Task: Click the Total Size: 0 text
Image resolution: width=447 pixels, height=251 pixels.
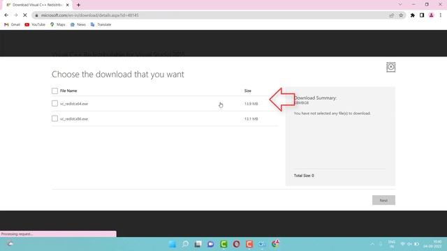Action: 304,176
